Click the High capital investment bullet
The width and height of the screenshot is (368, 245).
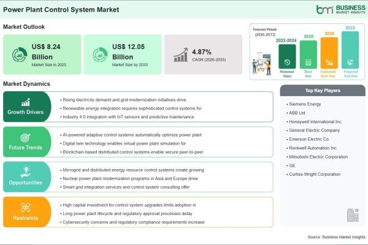128,205
